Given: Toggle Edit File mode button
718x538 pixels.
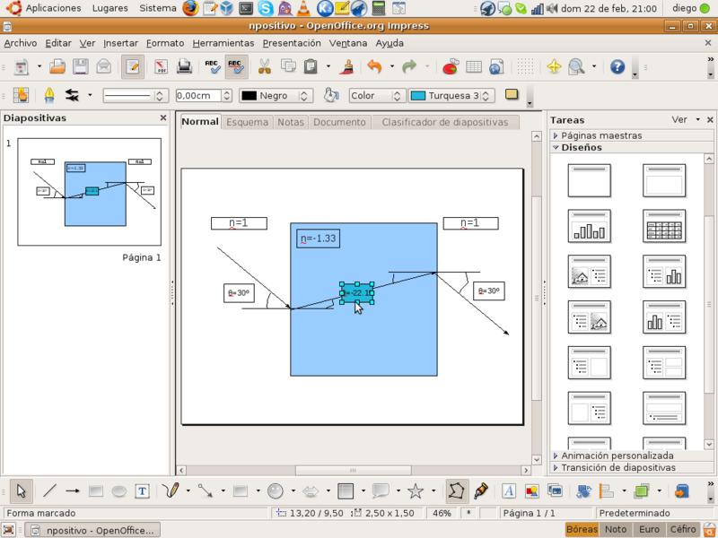Looking at the screenshot, I should (x=133, y=66).
